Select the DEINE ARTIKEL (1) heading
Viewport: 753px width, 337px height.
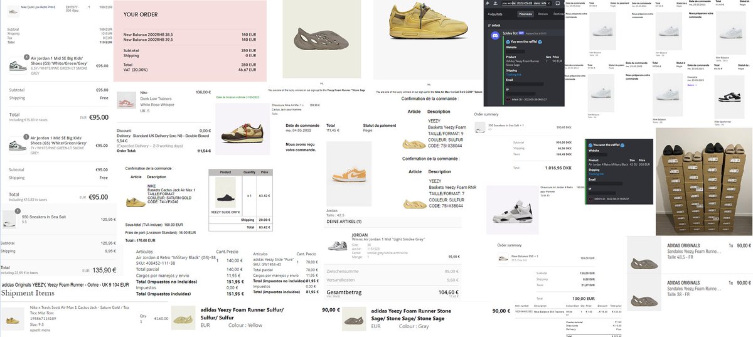point(344,221)
